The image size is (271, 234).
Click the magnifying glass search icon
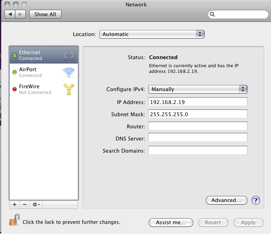212,14
